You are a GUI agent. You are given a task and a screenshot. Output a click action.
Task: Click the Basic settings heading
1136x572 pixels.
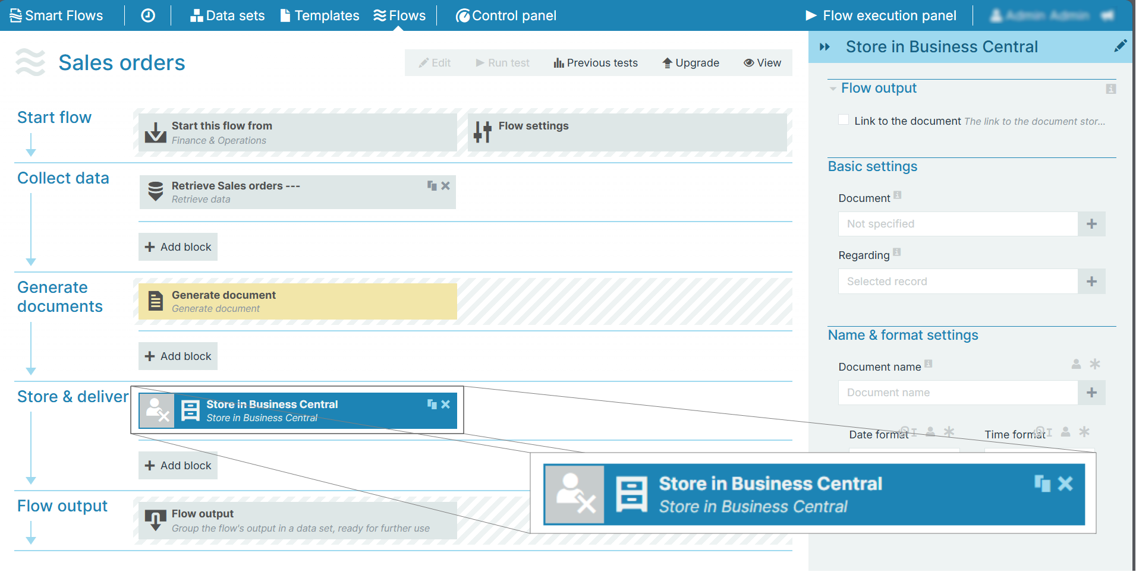coord(873,167)
